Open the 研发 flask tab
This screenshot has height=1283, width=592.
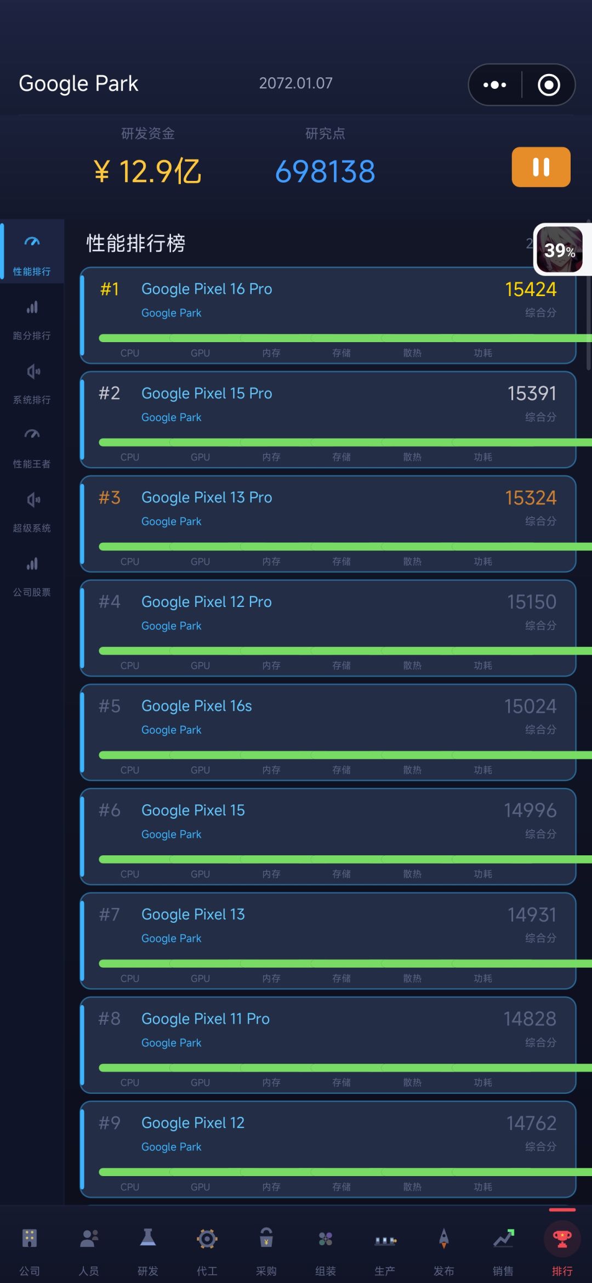coord(148,1251)
